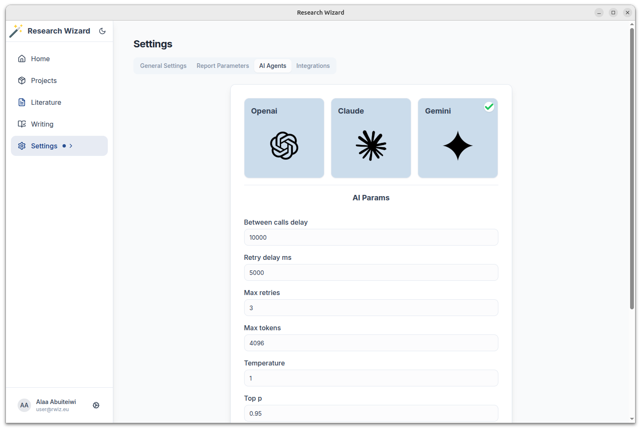The width and height of the screenshot is (641, 430).
Task: Click the gear icon beside the user profile
Action: click(x=96, y=405)
